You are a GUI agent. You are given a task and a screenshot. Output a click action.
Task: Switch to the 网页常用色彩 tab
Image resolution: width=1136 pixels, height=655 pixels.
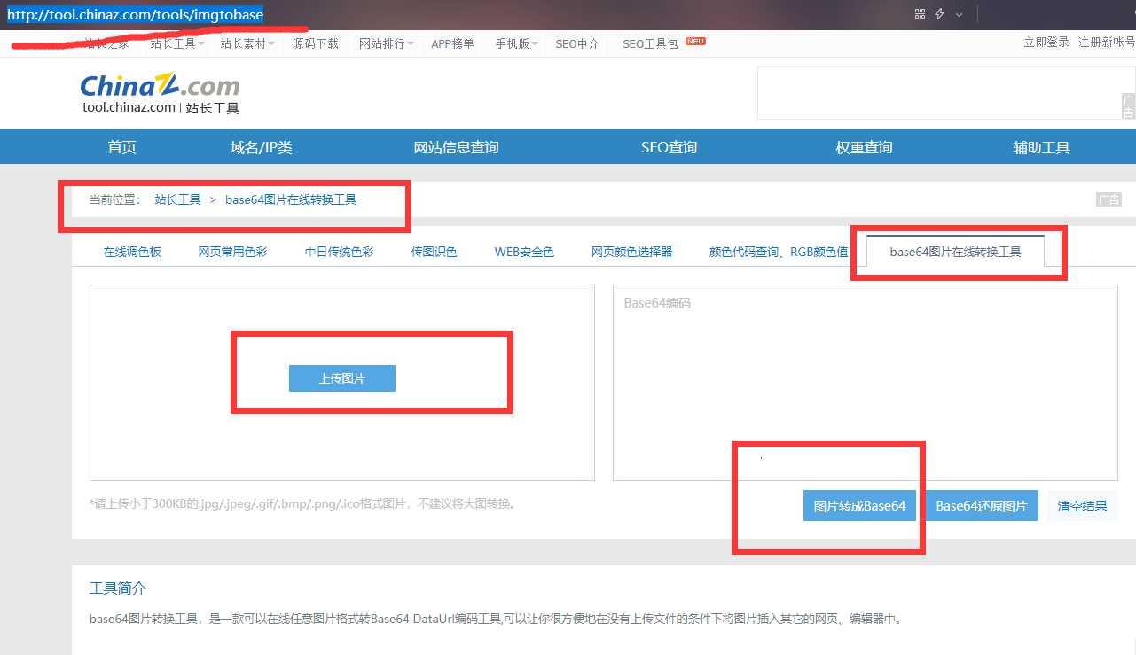tap(233, 252)
